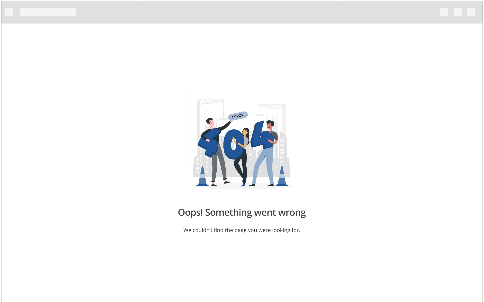Select the right traffic cone
Image resolution: width=484 pixels, height=302 pixels.
(x=282, y=177)
